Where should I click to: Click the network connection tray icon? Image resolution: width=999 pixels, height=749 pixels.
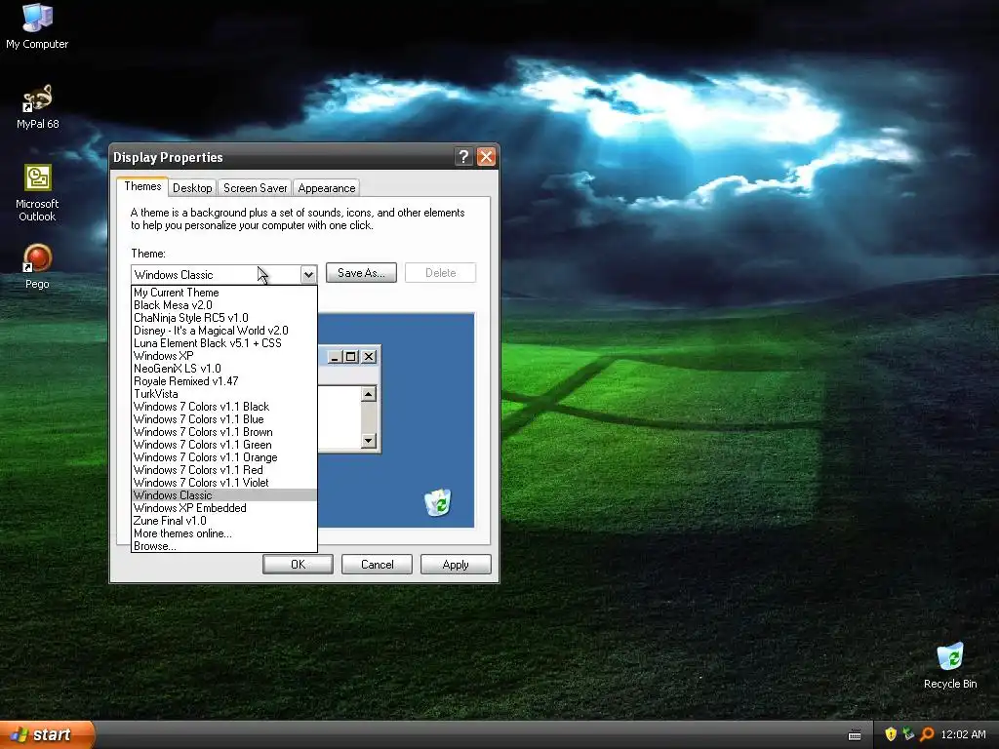(908, 734)
